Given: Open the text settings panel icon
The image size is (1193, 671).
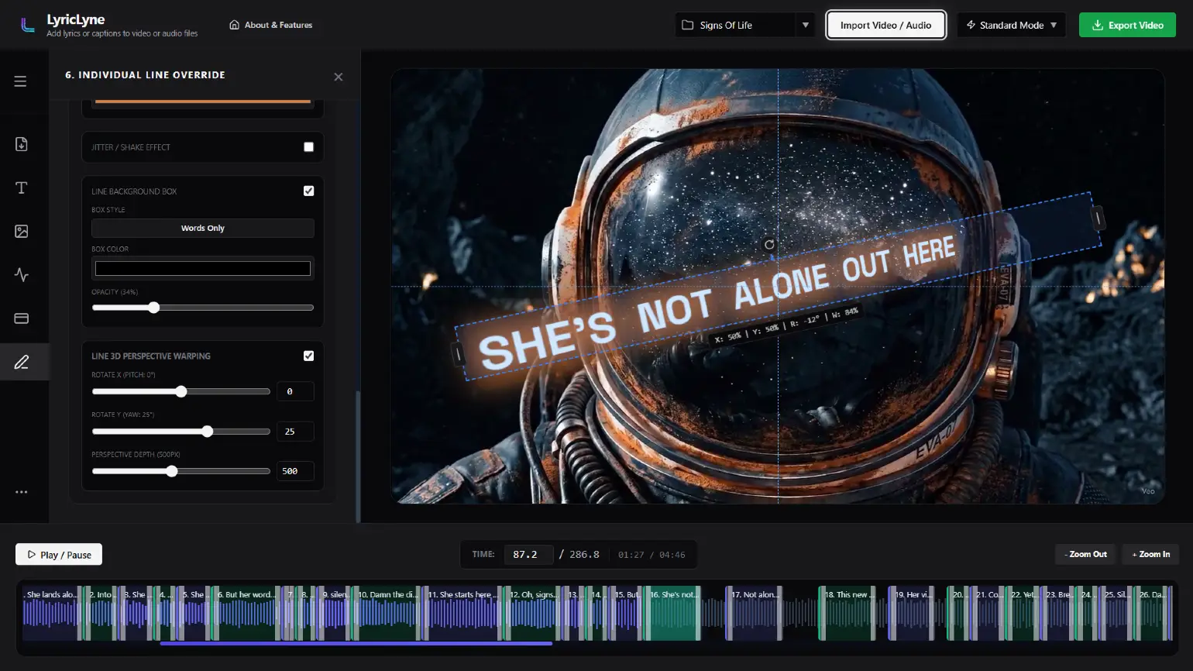Looking at the screenshot, I should (x=21, y=188).
